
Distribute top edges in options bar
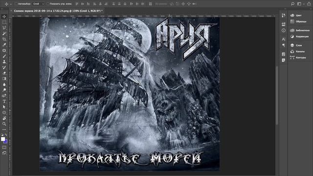click(x=113, y=4)
